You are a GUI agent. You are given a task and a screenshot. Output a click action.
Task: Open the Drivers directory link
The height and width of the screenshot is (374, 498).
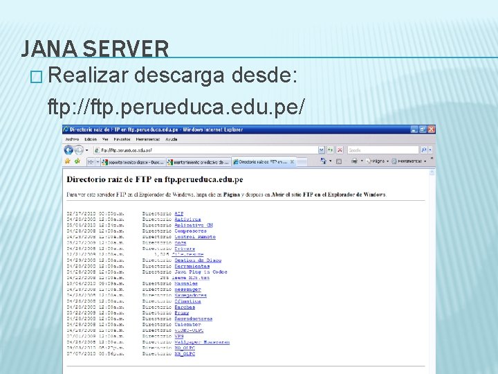185,249
